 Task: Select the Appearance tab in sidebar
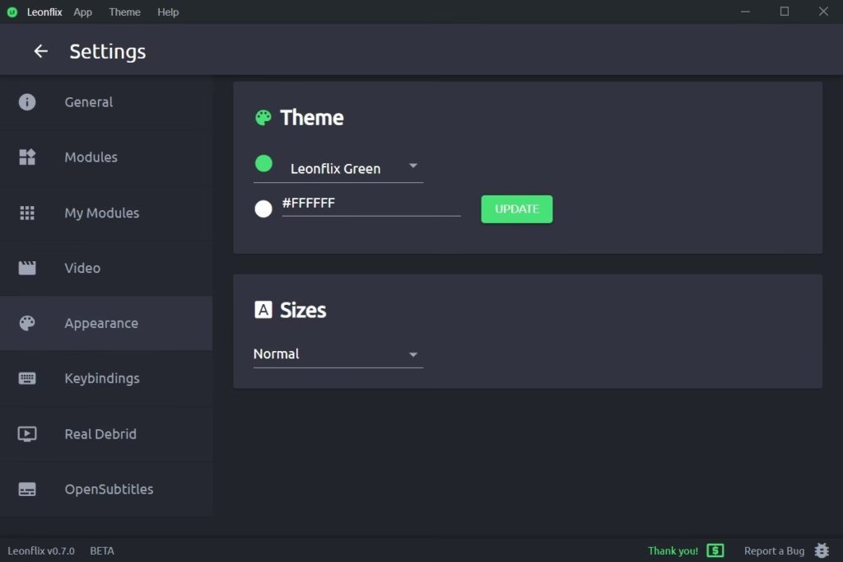click(x=101, y=323)
